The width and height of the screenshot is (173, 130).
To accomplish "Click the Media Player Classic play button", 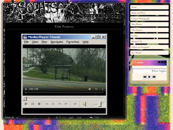I will (26, 104).
